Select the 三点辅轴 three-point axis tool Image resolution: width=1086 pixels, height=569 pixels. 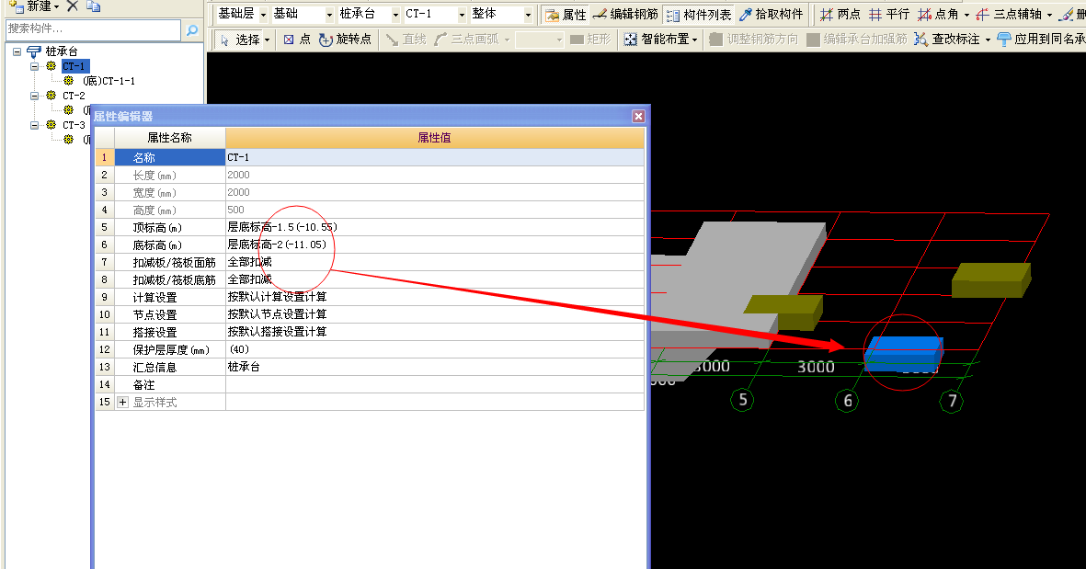point(1009,15)
